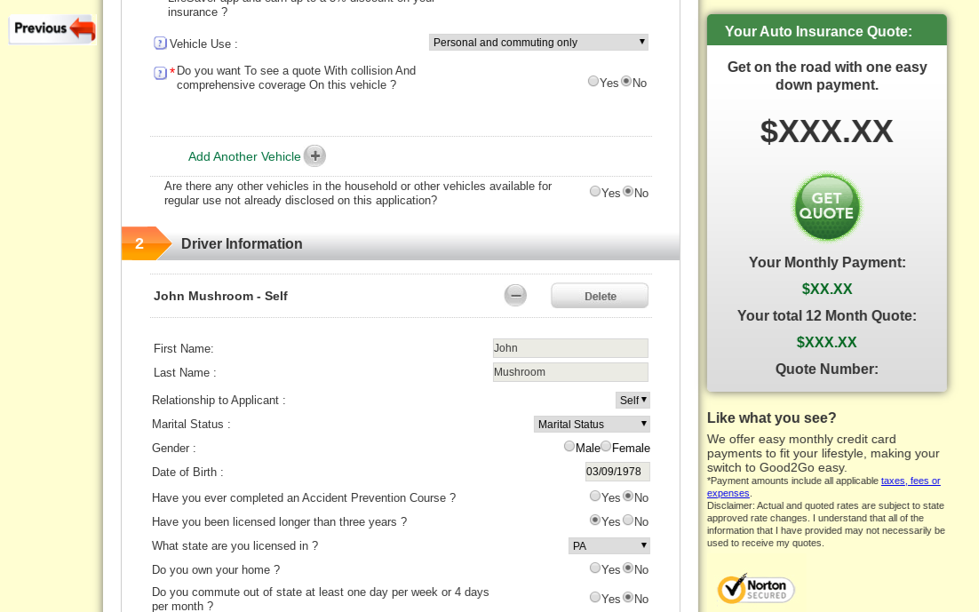Open the taxes, fees or expenses link

(x=910, y=481)
